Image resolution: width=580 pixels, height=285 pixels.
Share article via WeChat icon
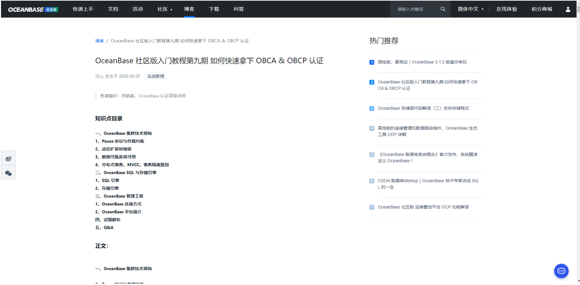[8, 173]
